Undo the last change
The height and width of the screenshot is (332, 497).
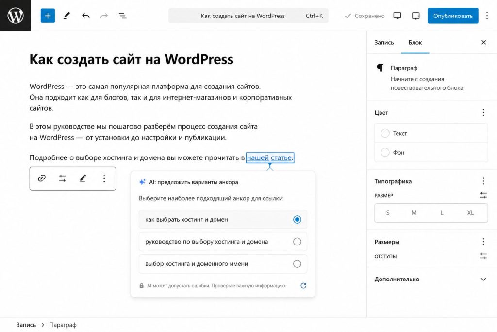[x=85, y=16]
